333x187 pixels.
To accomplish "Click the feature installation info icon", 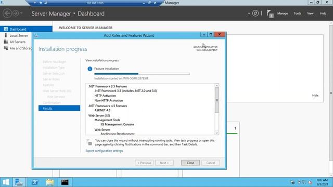I will 90,69.
